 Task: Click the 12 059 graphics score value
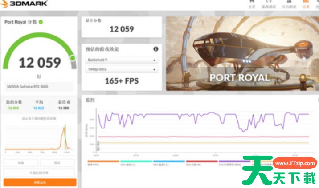(122, 29)
